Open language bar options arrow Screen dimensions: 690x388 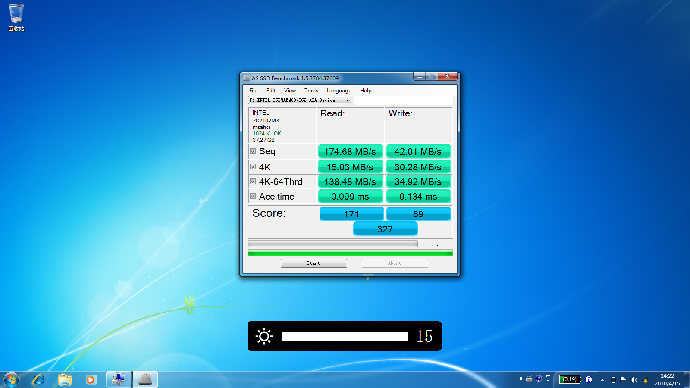548,381
